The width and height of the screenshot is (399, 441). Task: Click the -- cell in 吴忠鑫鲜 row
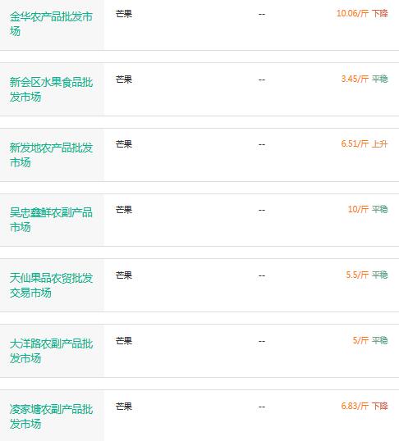coord(262,210)
